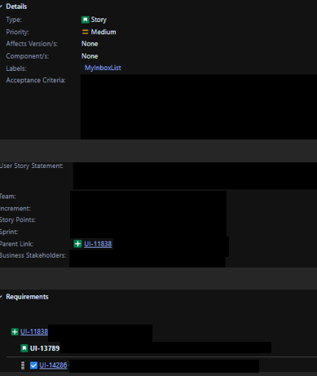Grab the drag handle beside UI-14286

pos(23,365)
